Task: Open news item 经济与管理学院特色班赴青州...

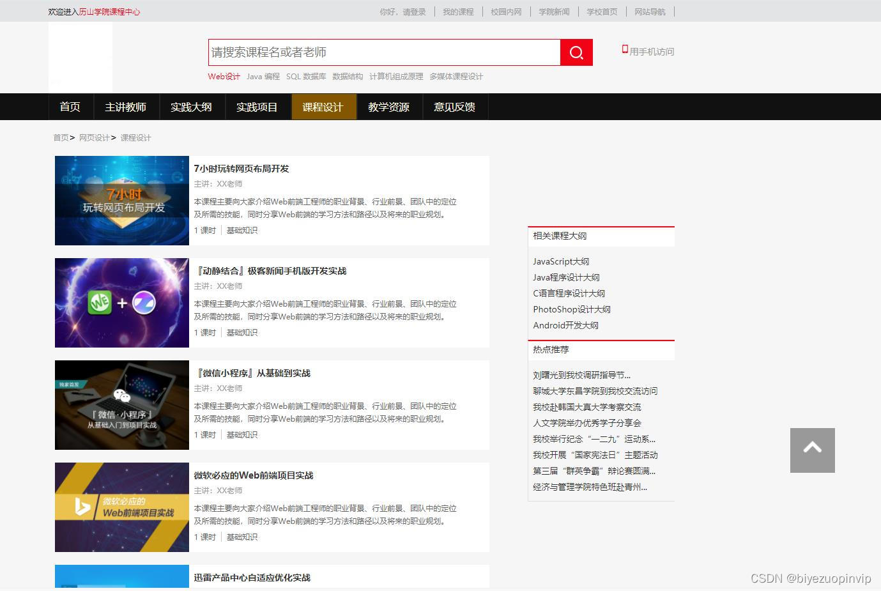Action: tap(590, 487)
